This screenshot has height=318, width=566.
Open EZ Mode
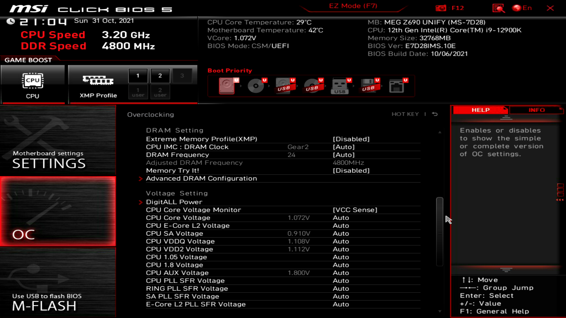[x=353, y=6]
